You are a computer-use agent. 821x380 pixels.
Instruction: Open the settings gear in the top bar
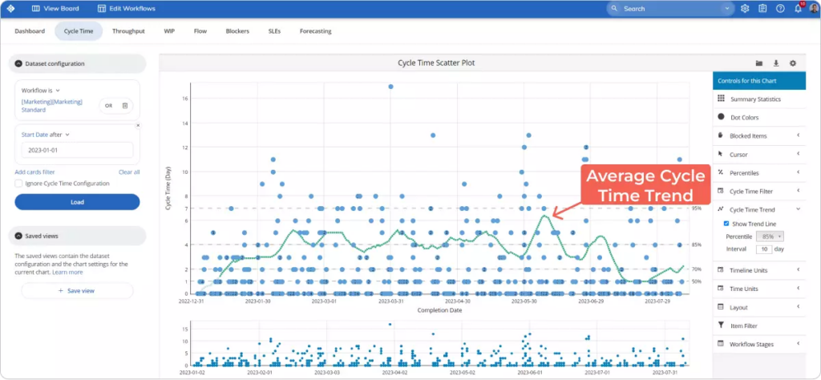click(x=745, y=8)
